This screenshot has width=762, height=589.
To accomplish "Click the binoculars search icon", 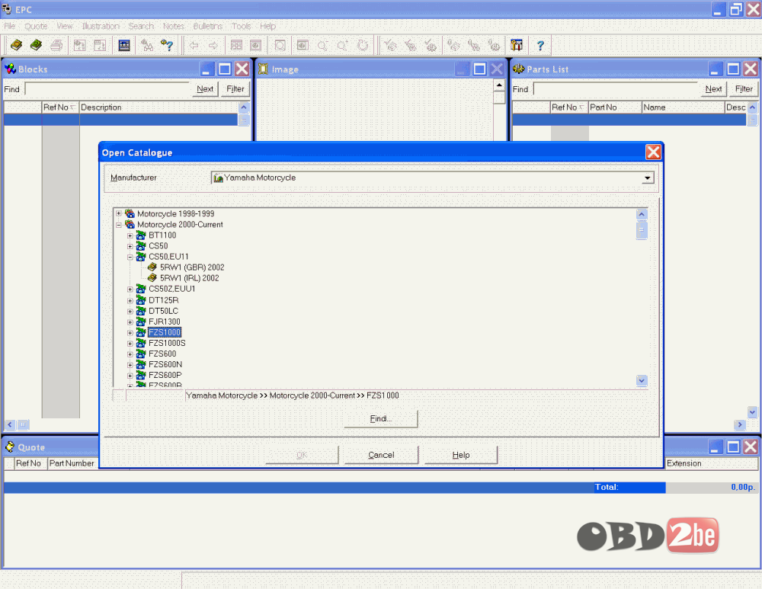I will 147,45.
